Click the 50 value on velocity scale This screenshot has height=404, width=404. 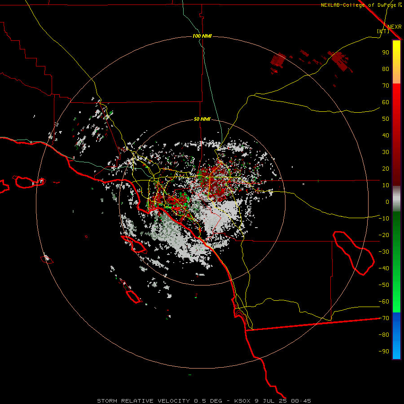point(386,119)
